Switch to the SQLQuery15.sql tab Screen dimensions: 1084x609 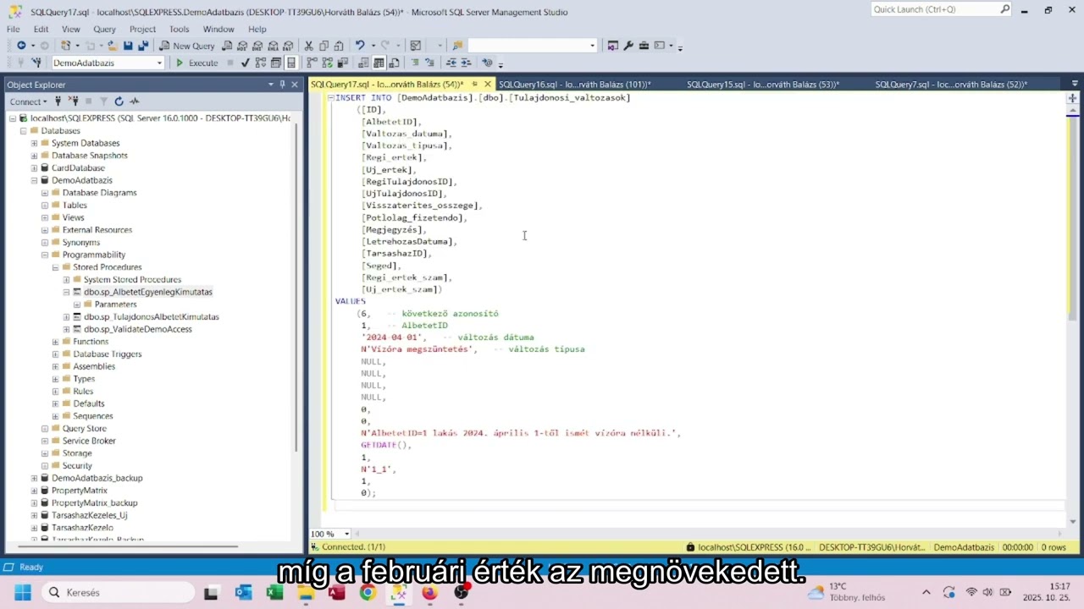click(x=762, y=85)
